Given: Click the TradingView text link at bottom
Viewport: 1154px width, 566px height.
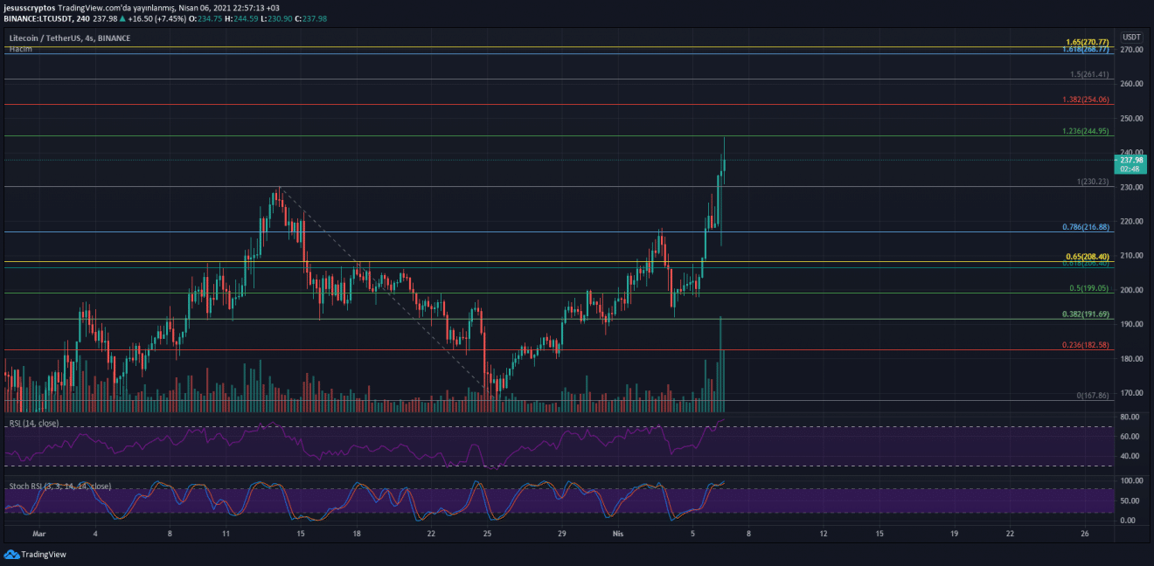Looking at the screenshot, I should (x=43, y=554).
